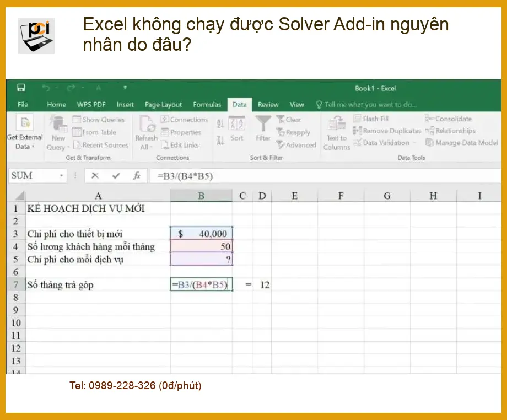
Task: Click the Redo arrow icon
Action: coord(71,88)
